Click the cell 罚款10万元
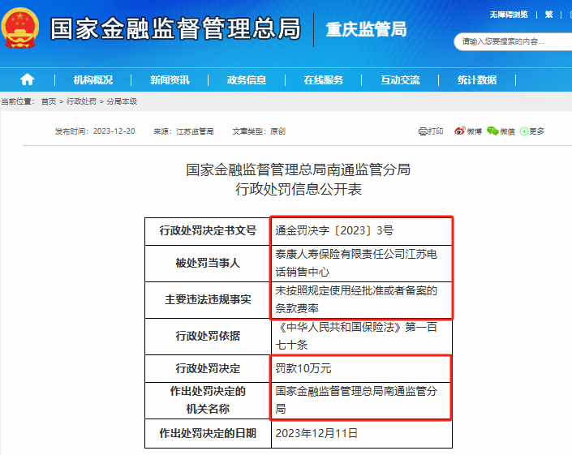 point(362,368)
